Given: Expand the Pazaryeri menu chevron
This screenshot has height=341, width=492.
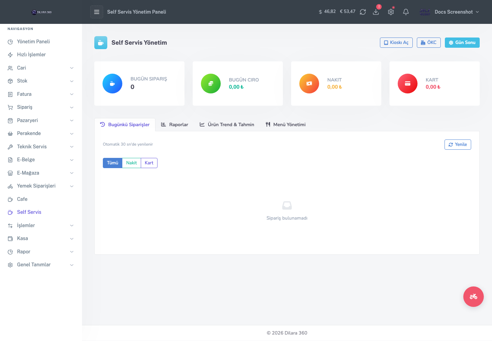Looking at the screenshot, I should 72,121.
